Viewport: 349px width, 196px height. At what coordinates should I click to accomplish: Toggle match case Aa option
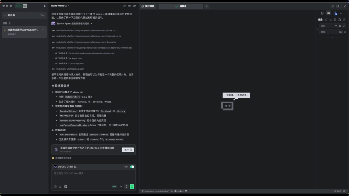pyautogui.click(x=336, y=26)
